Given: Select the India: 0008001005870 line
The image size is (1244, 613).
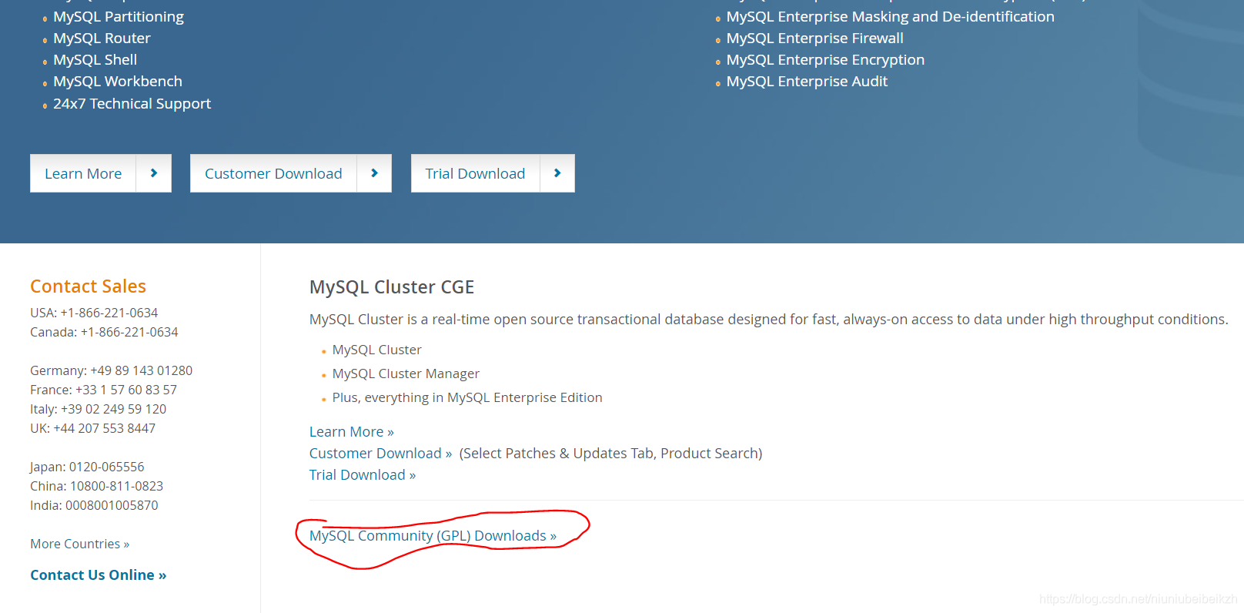Looking at the screenshot, I should (x=94, y=505).
